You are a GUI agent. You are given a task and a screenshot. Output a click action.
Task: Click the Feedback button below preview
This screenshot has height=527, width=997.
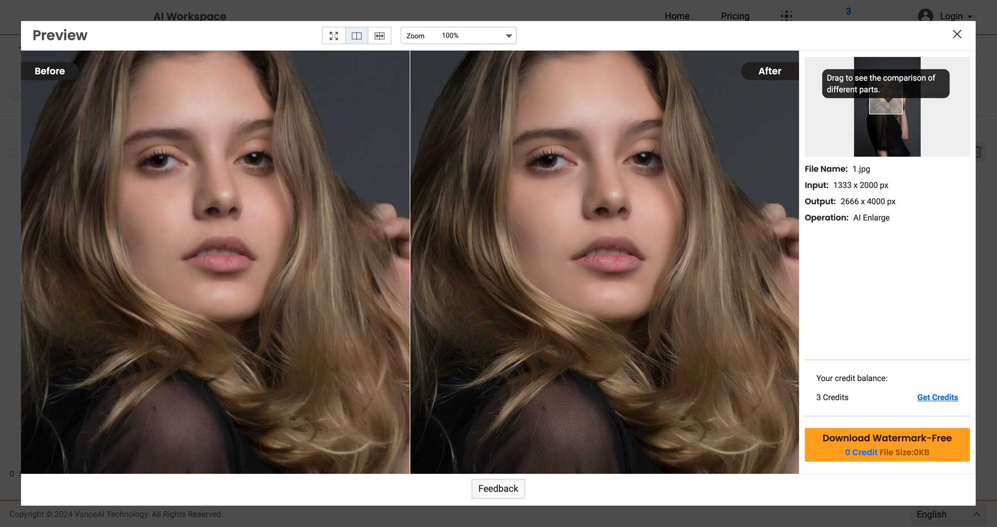[x=498, y=489]
